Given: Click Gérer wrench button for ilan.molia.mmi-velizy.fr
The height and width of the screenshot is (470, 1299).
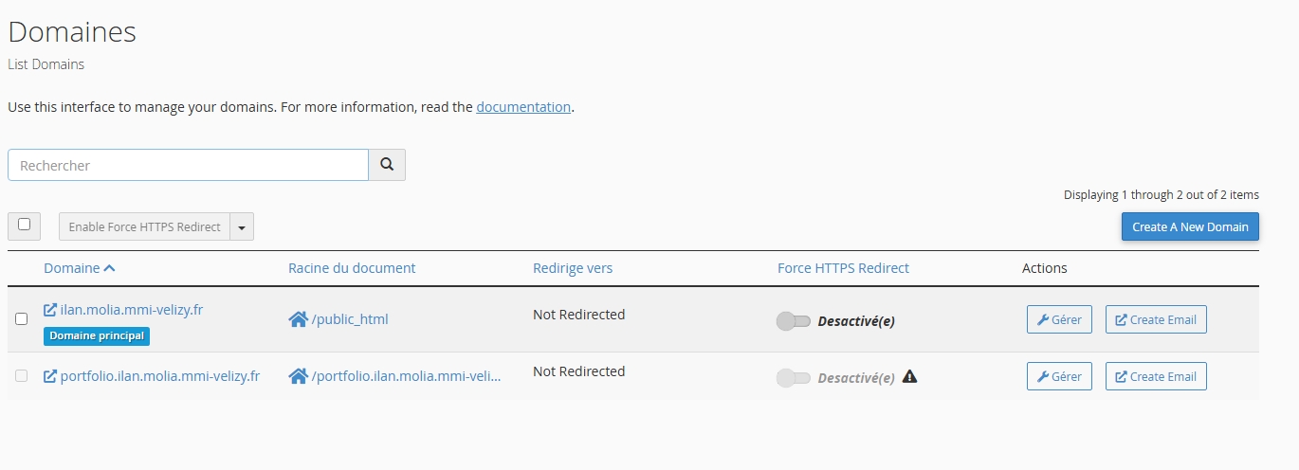Looking at the screenshot, I should point(1059,319).
